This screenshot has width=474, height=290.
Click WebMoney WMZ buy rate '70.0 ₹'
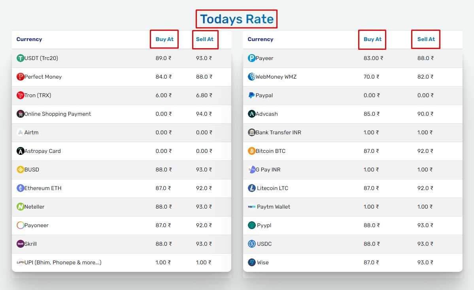[371, 77]
